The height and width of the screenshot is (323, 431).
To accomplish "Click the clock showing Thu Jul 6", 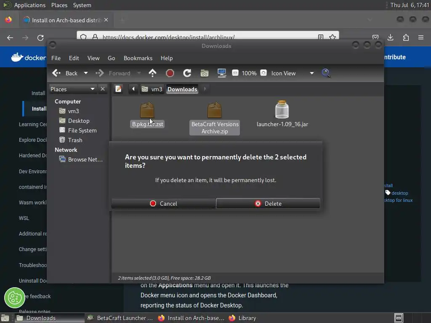I will pos(409,5).
